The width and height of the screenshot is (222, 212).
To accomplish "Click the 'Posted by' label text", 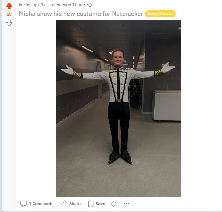I will pyautogui.click(x=28, y=4).
